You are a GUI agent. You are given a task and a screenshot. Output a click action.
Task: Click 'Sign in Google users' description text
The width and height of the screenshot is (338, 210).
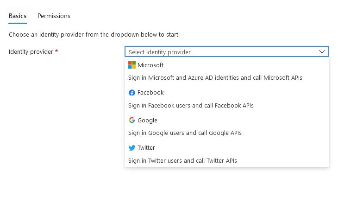[185, 133]
